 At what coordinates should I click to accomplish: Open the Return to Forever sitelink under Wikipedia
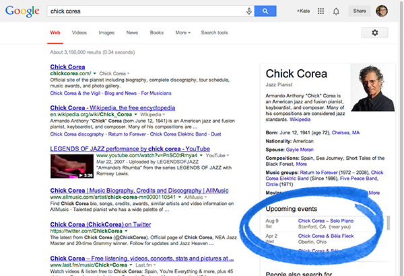(x=127, y=134)
